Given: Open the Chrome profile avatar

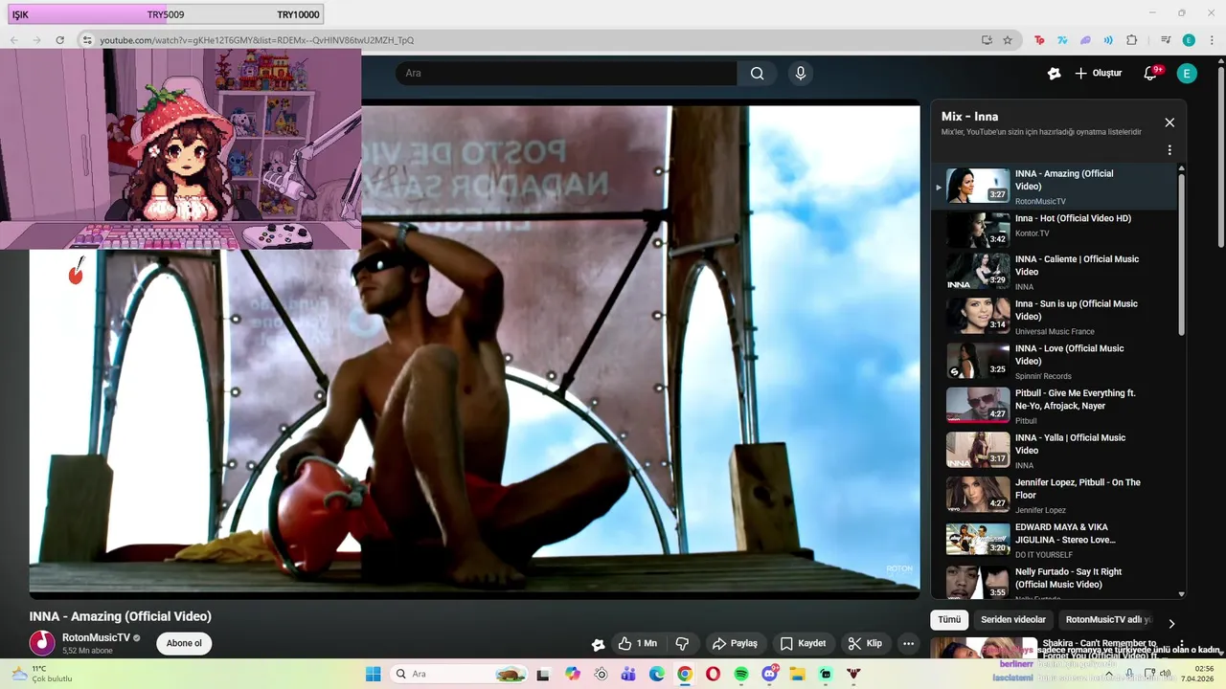Looking at the screenshot, I should [1189, 40].
